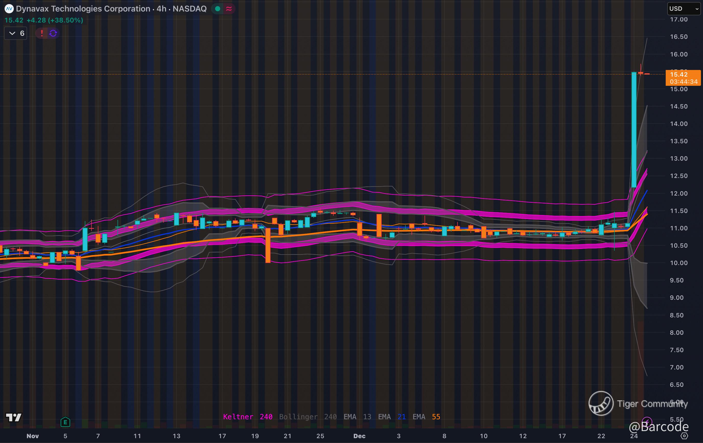Click the purple lightning bolt icon
Screen dimensions: 703x443
click(x=647, y=421)
